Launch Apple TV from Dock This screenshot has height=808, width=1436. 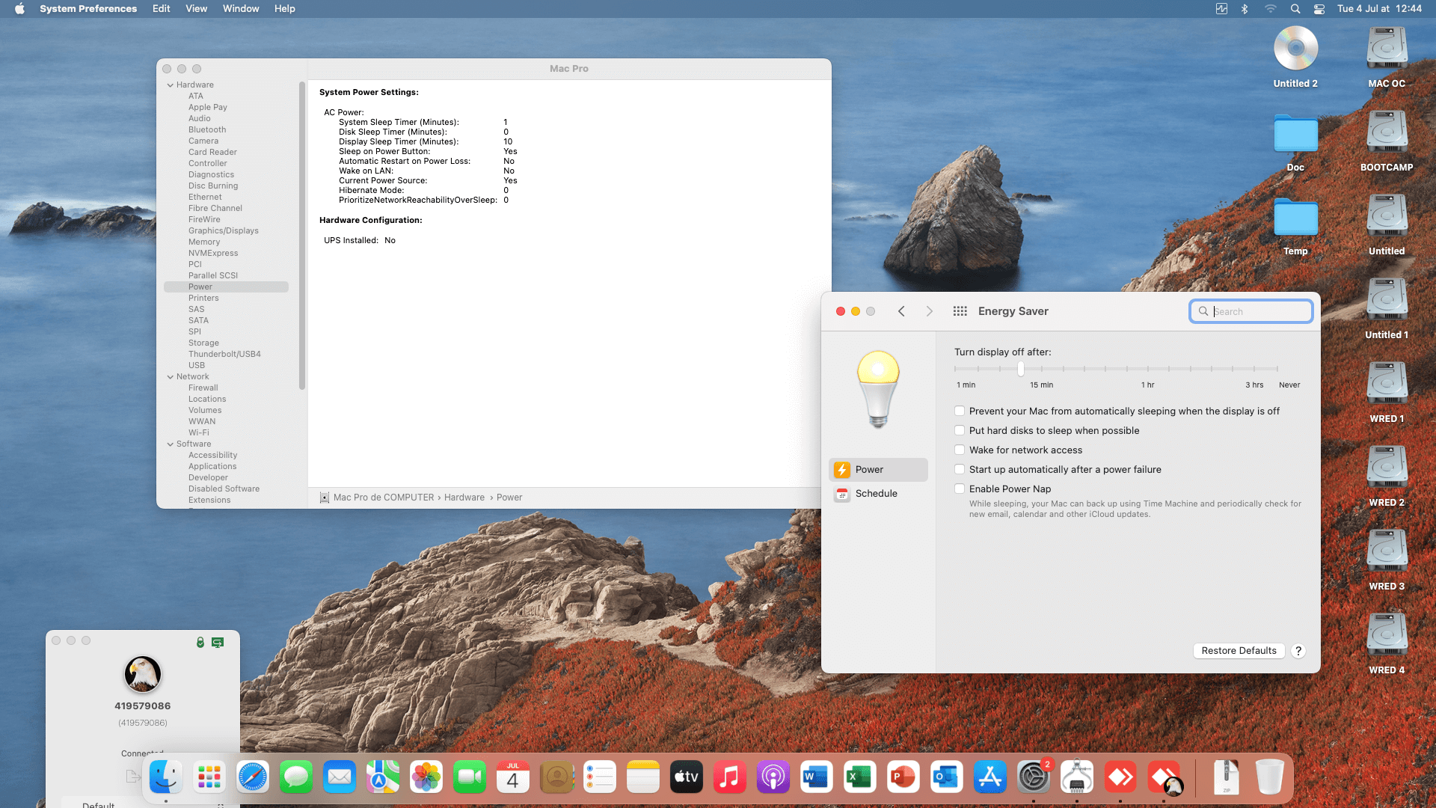687,777
